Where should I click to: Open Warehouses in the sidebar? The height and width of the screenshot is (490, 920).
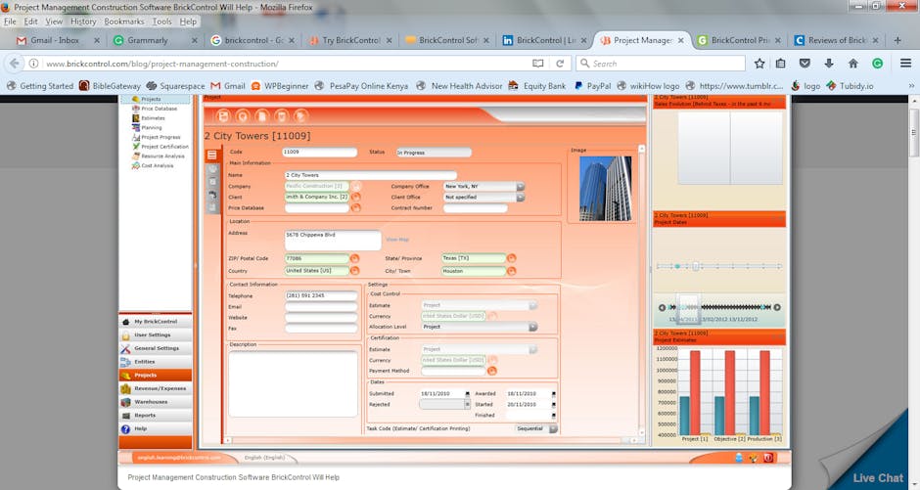(156, 402)
